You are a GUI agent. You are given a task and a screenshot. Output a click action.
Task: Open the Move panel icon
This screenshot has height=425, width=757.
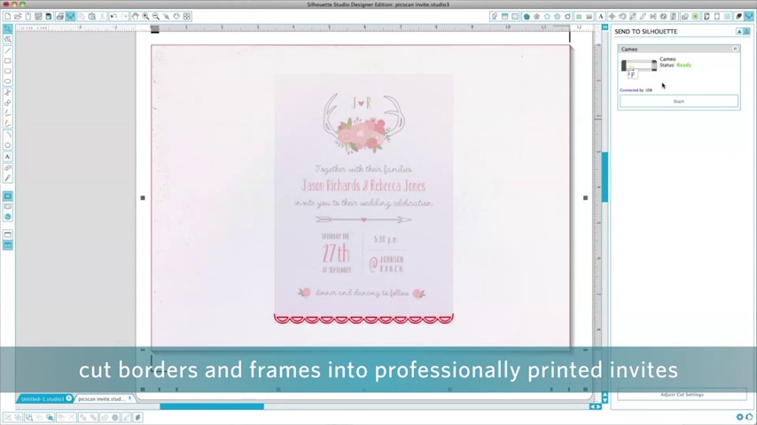(x=612, y=17)
